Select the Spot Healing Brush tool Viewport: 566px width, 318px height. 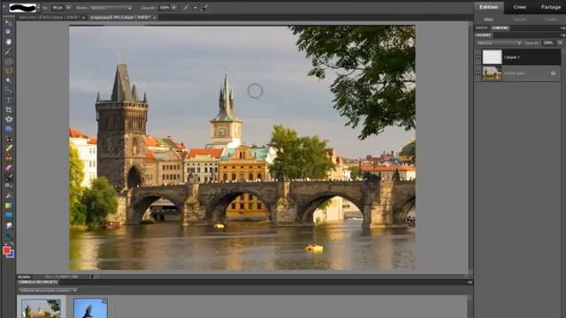pos(8,148)
